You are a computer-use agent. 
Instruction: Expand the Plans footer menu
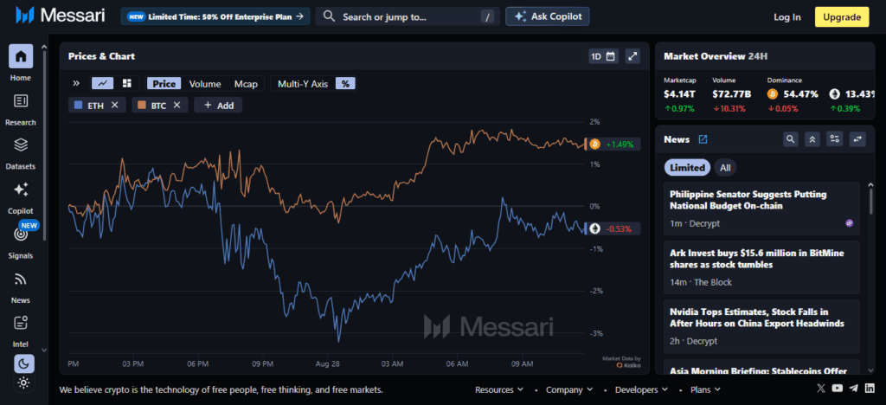coord(705,389)
